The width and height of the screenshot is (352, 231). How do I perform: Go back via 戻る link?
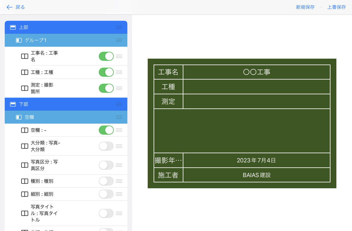[x=20, y=7]
